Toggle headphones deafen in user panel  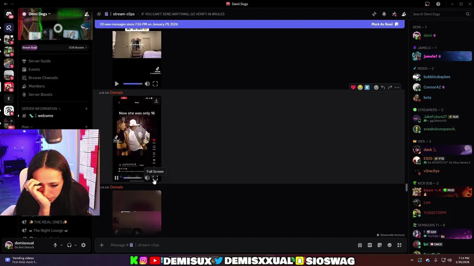[x=69, y=245]
